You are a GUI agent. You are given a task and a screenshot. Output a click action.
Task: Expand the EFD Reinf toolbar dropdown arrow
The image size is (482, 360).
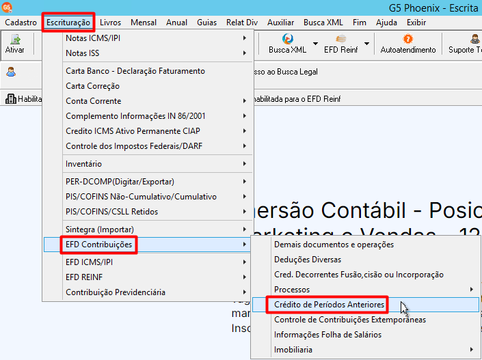click(366, 44)
